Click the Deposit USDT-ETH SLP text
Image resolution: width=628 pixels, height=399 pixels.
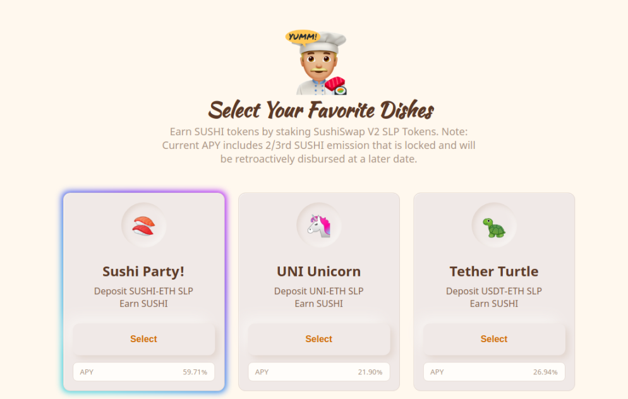click(x=494, y=291)
